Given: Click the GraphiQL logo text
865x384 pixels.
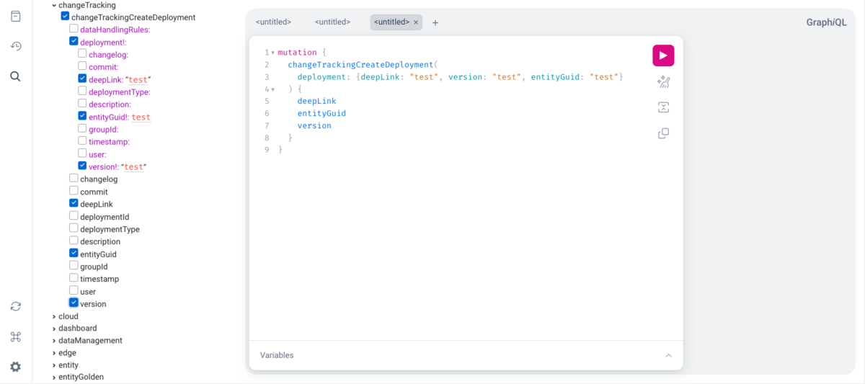Looking at the screenshot, I should click(826, 22).
